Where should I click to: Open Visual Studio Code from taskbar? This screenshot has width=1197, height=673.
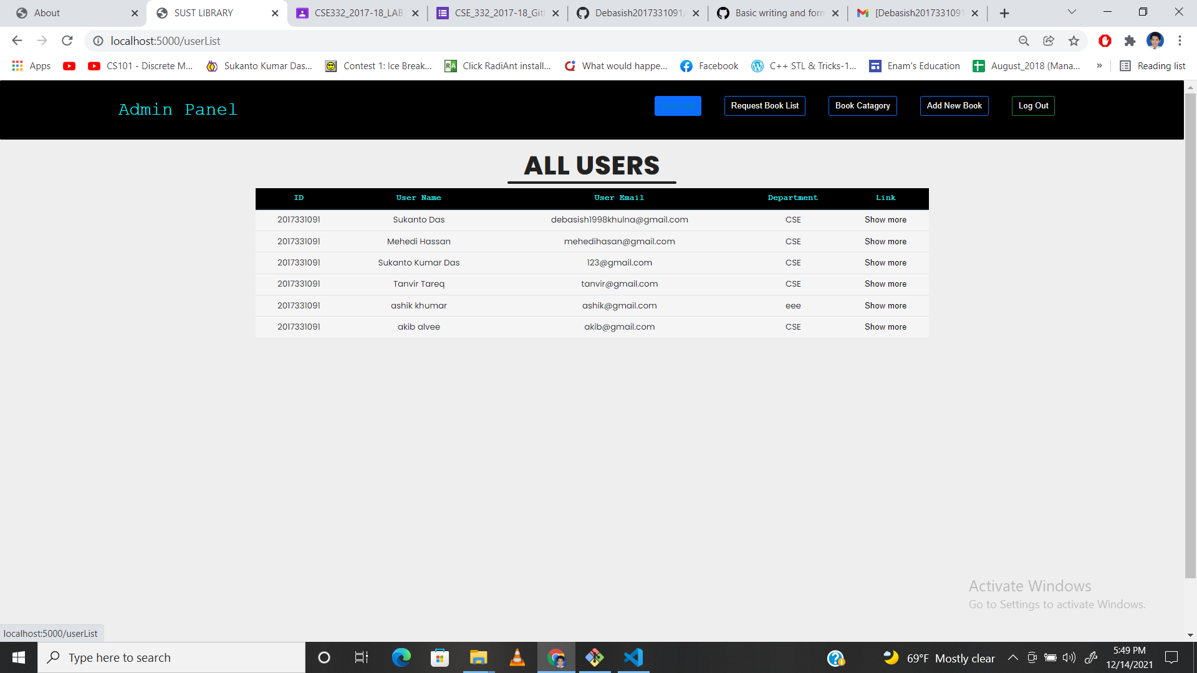pyautogui.click(x=633, y=657)
